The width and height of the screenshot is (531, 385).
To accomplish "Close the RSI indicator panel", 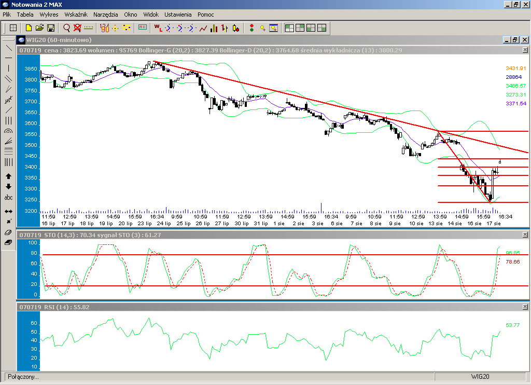I will coord(525,307).
